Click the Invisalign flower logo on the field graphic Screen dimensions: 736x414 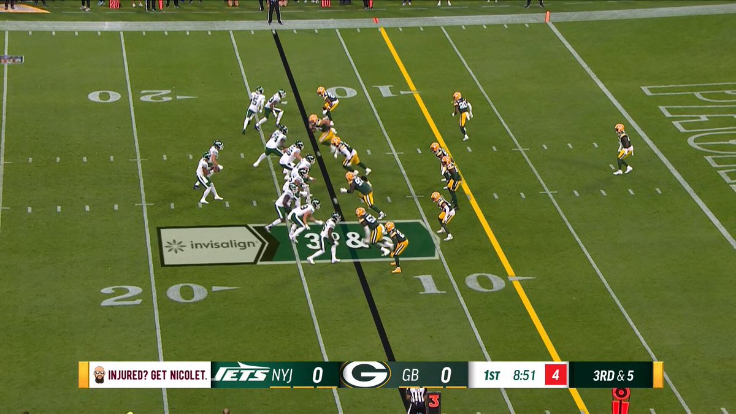coord(175,246)
